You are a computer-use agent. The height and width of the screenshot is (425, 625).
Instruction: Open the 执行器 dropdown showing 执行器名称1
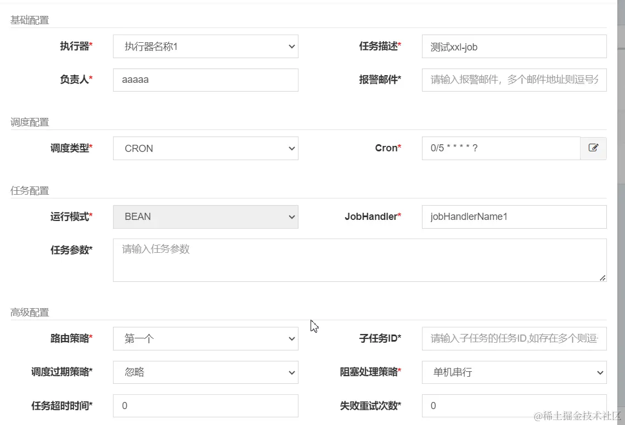pos(206,46)
